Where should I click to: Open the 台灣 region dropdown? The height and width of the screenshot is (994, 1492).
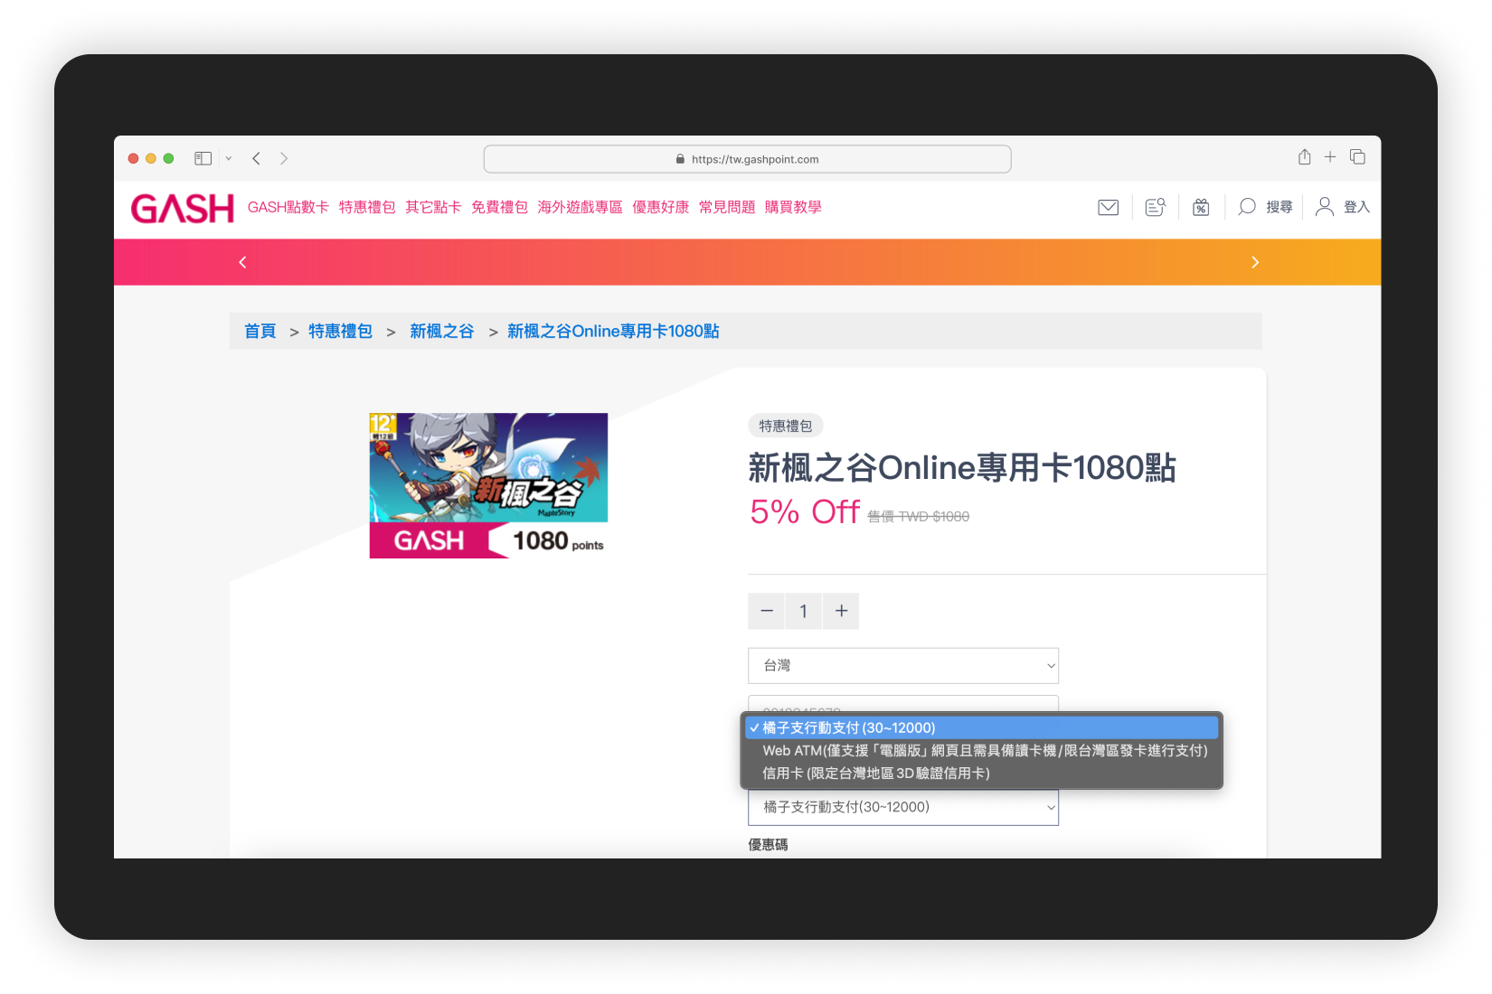(x=903, y=666)
